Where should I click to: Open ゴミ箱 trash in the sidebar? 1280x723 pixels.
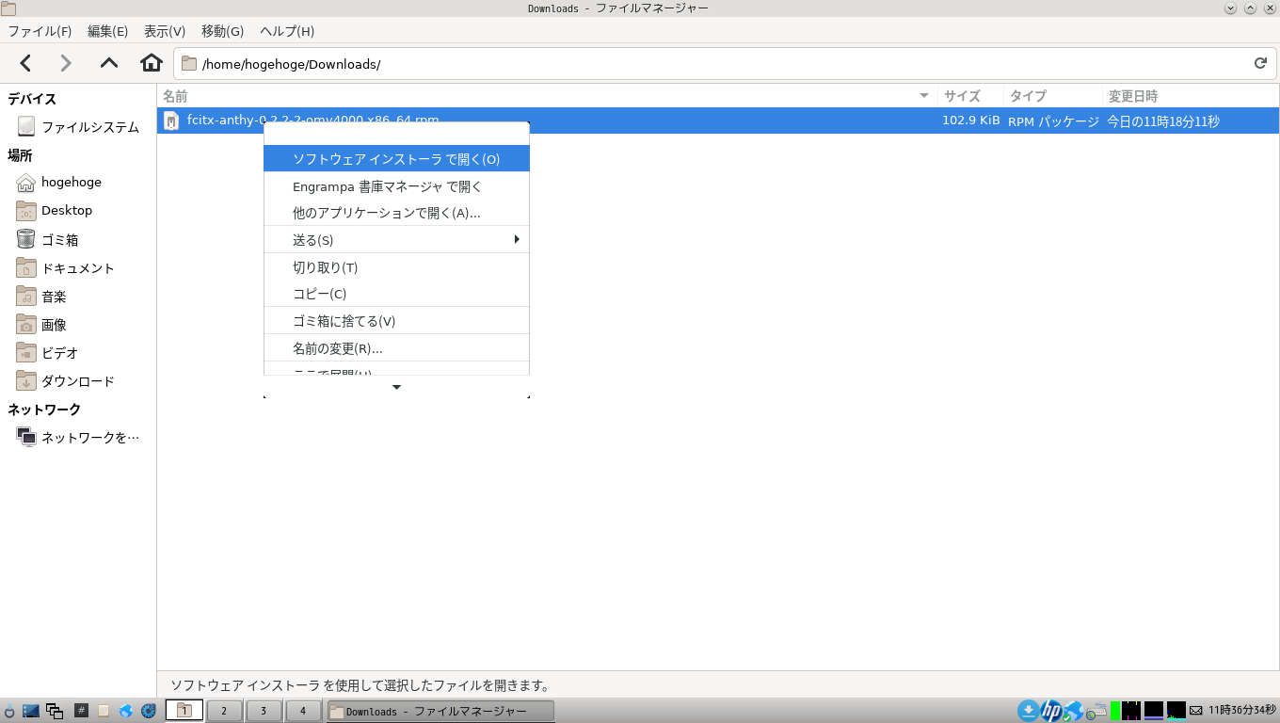tap(47, 240)
